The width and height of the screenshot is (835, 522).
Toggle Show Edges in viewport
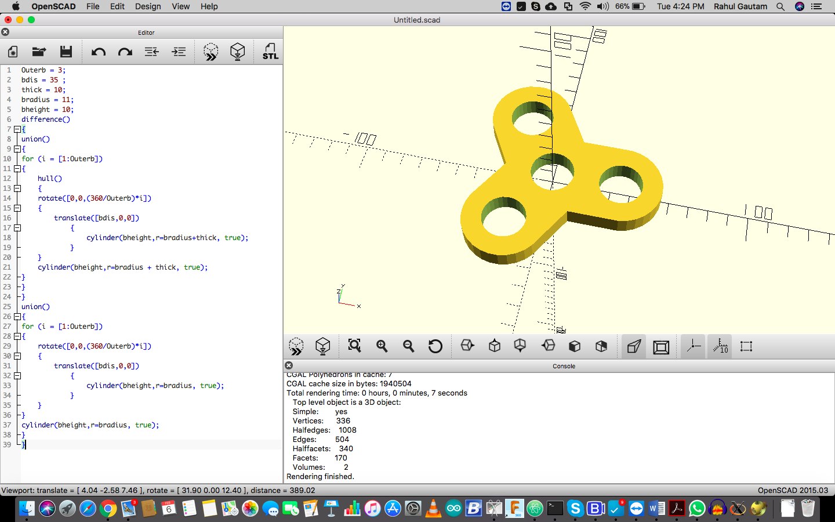pyautogui.click(x=746, y=347)
